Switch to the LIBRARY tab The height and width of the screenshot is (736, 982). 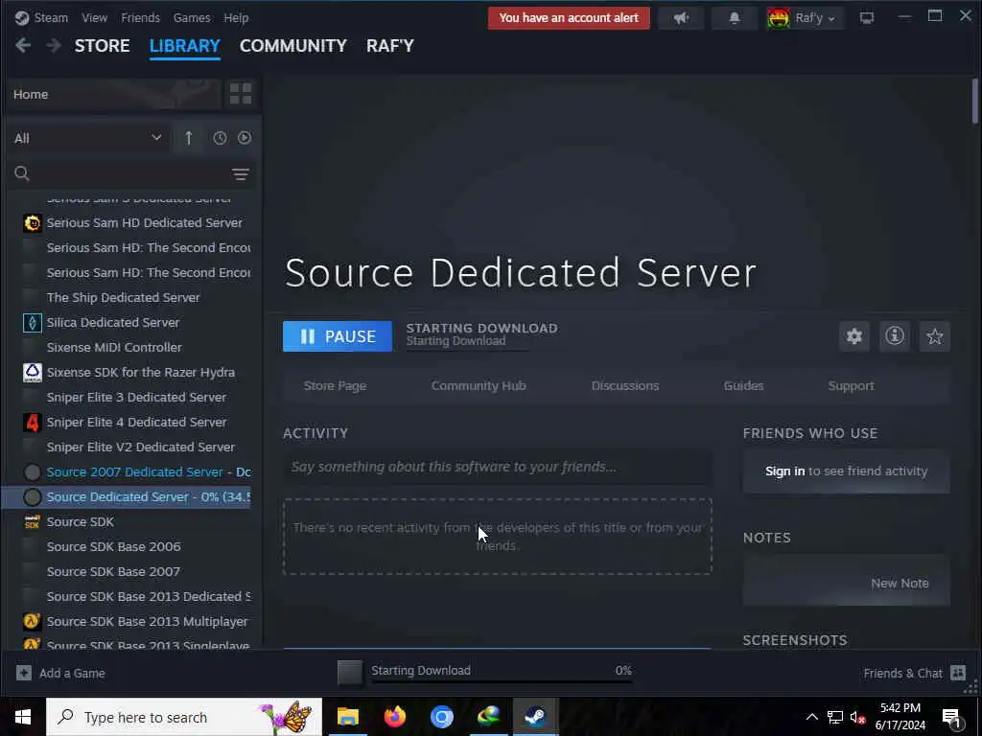pyautogui.click(x=185, y=46)
